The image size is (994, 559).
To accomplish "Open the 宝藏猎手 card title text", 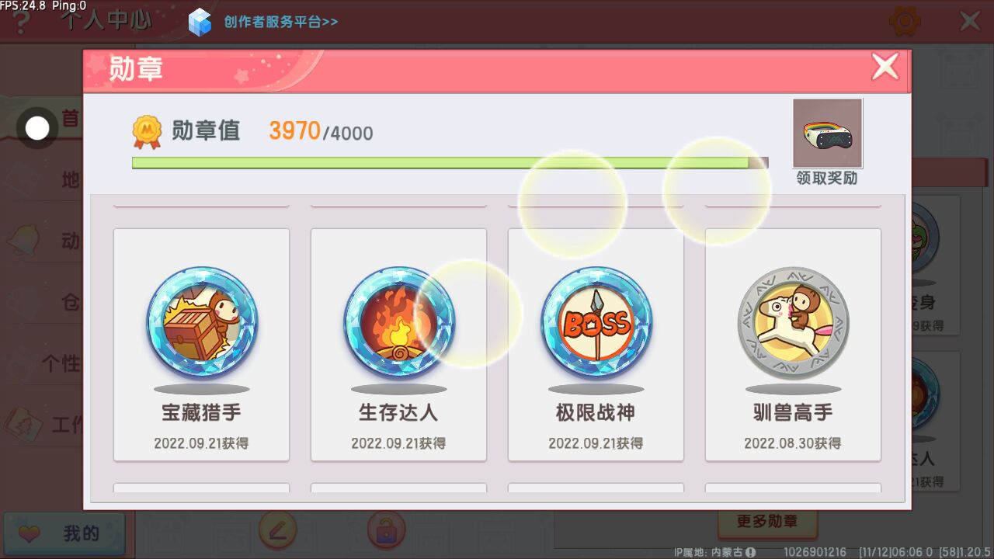I will [202, 412].
